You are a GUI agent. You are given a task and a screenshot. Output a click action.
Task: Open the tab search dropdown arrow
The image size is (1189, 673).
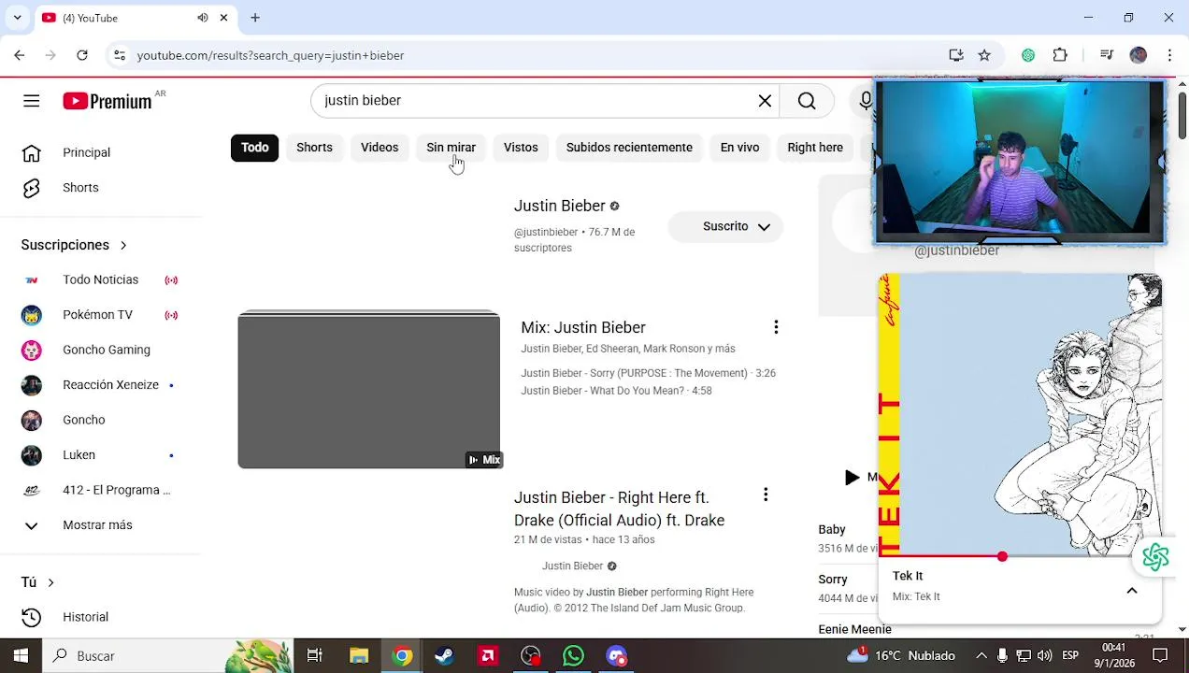coord(17,18)
